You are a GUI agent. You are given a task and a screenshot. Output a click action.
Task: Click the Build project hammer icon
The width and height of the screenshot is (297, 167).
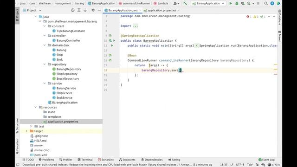[185, 3]
